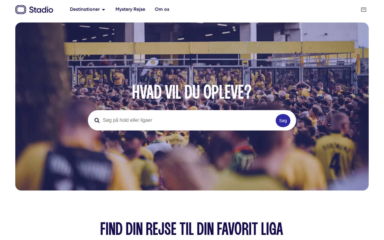Expand the Destinationer dropdown menu

(88, 9)
